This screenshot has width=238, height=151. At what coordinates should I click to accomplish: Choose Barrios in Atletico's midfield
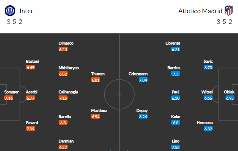tap(174, 68)
